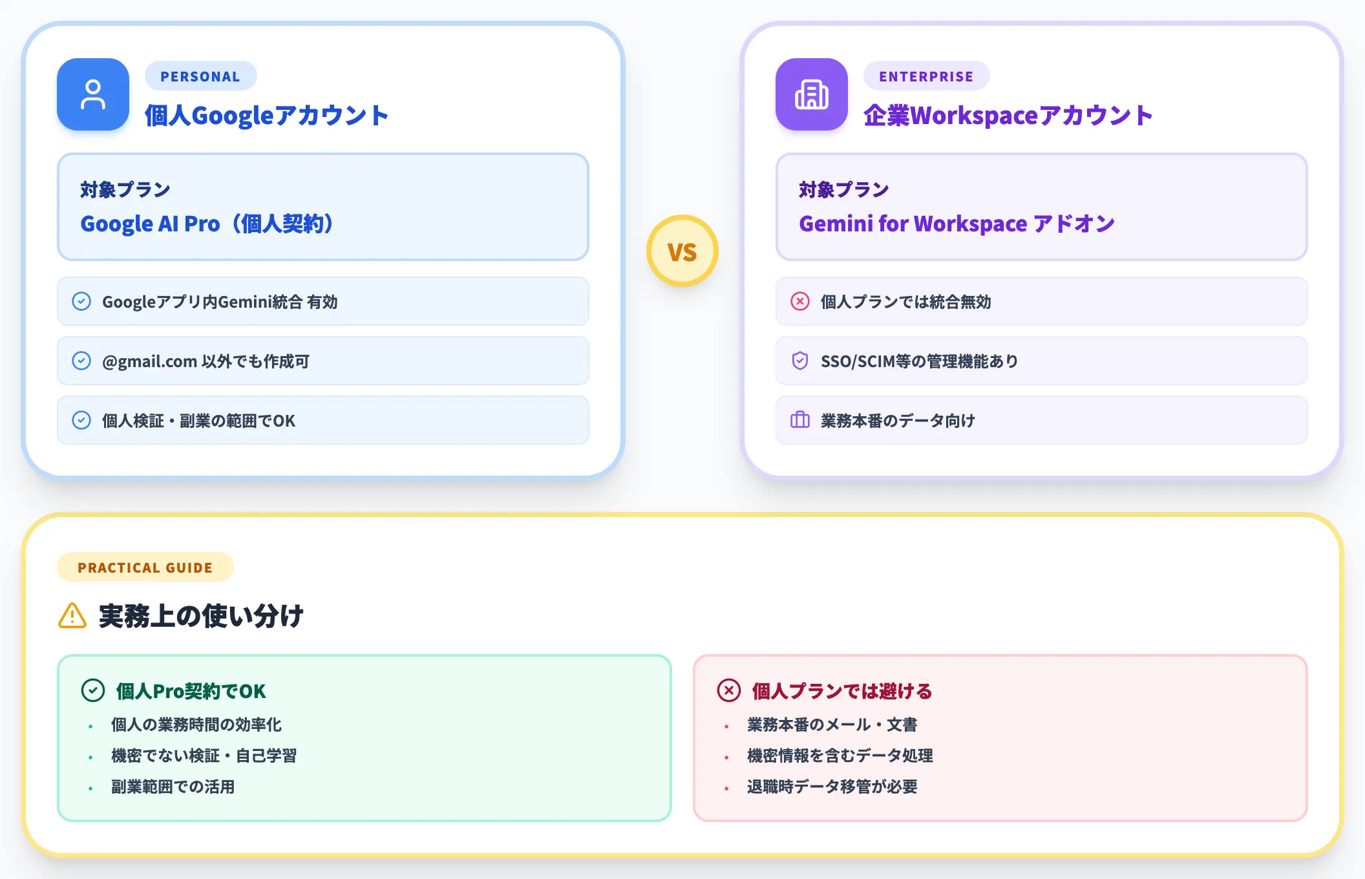This screenshot has height=879, width=1365.
Task: Click the yellow VS badge
Action: click(682, 251)
